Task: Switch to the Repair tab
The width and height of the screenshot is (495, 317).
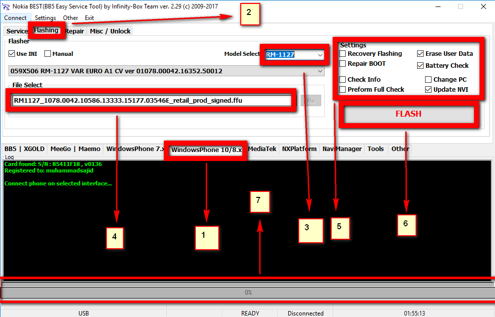Action: tap(74, 31)
